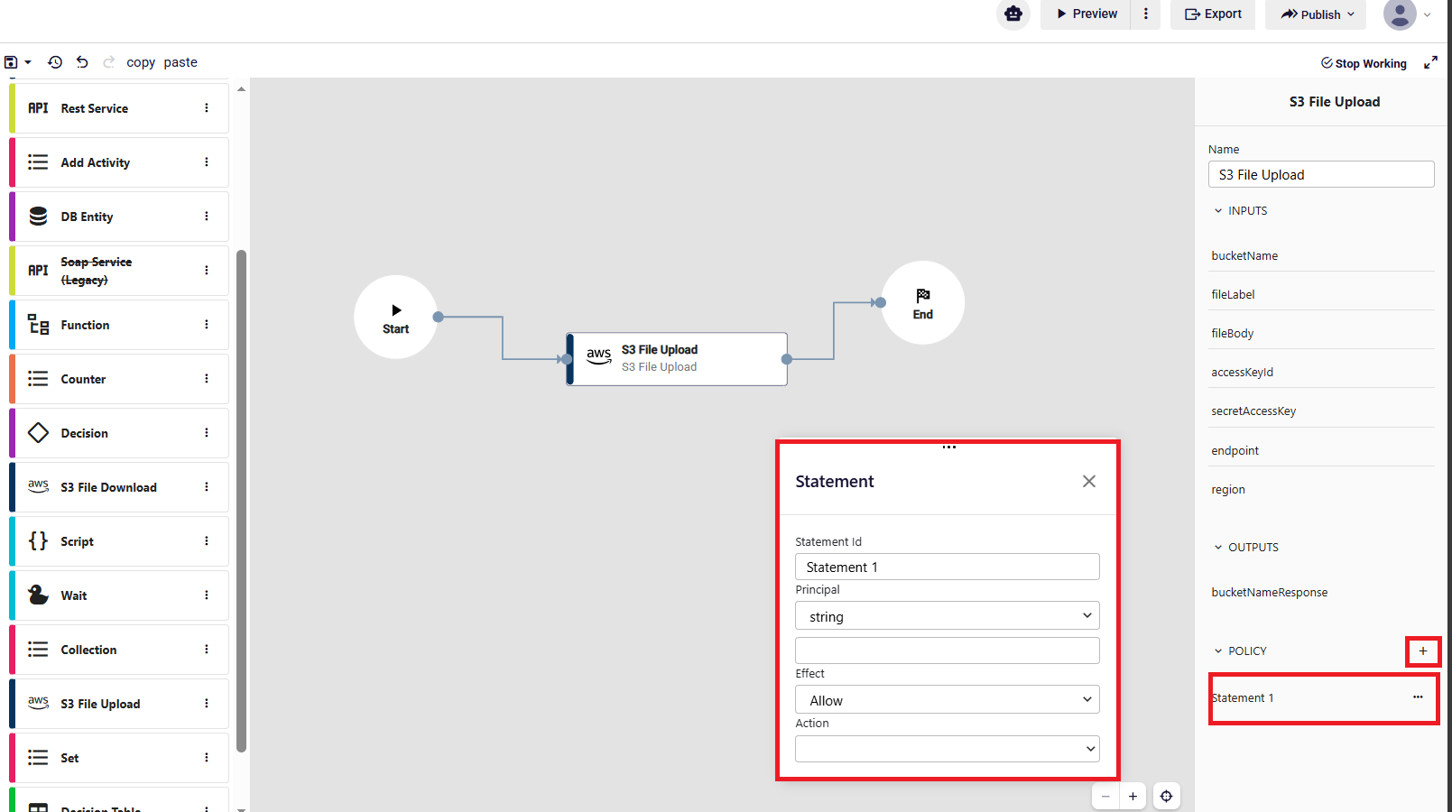
Task: Click the Statement dialog drag handle dots
Action: coord(948,448)
